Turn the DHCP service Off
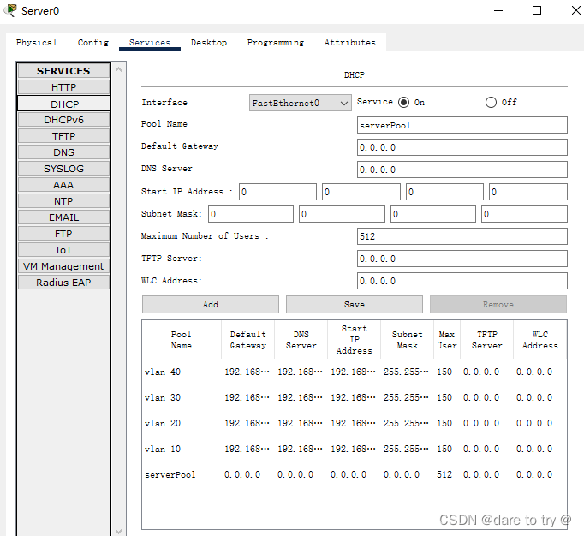Image resolution: width=584 pixels, height=536 pixels. pos(491,103)
